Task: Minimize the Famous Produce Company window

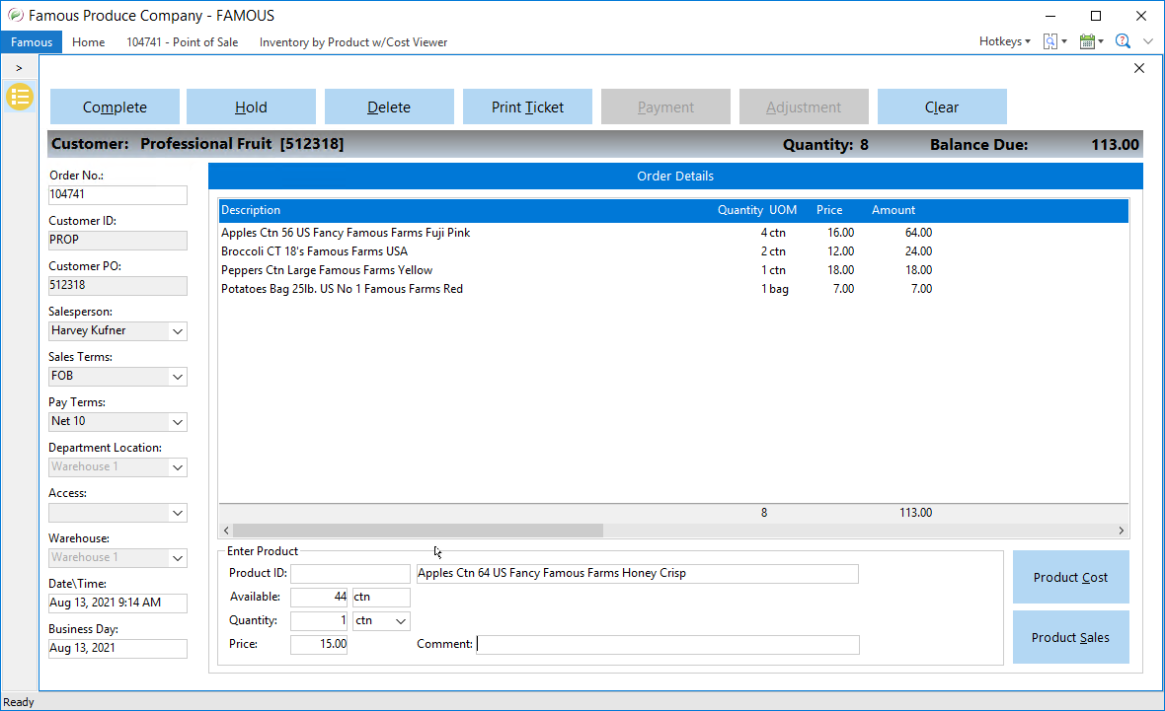Action: coord(1050,16)
